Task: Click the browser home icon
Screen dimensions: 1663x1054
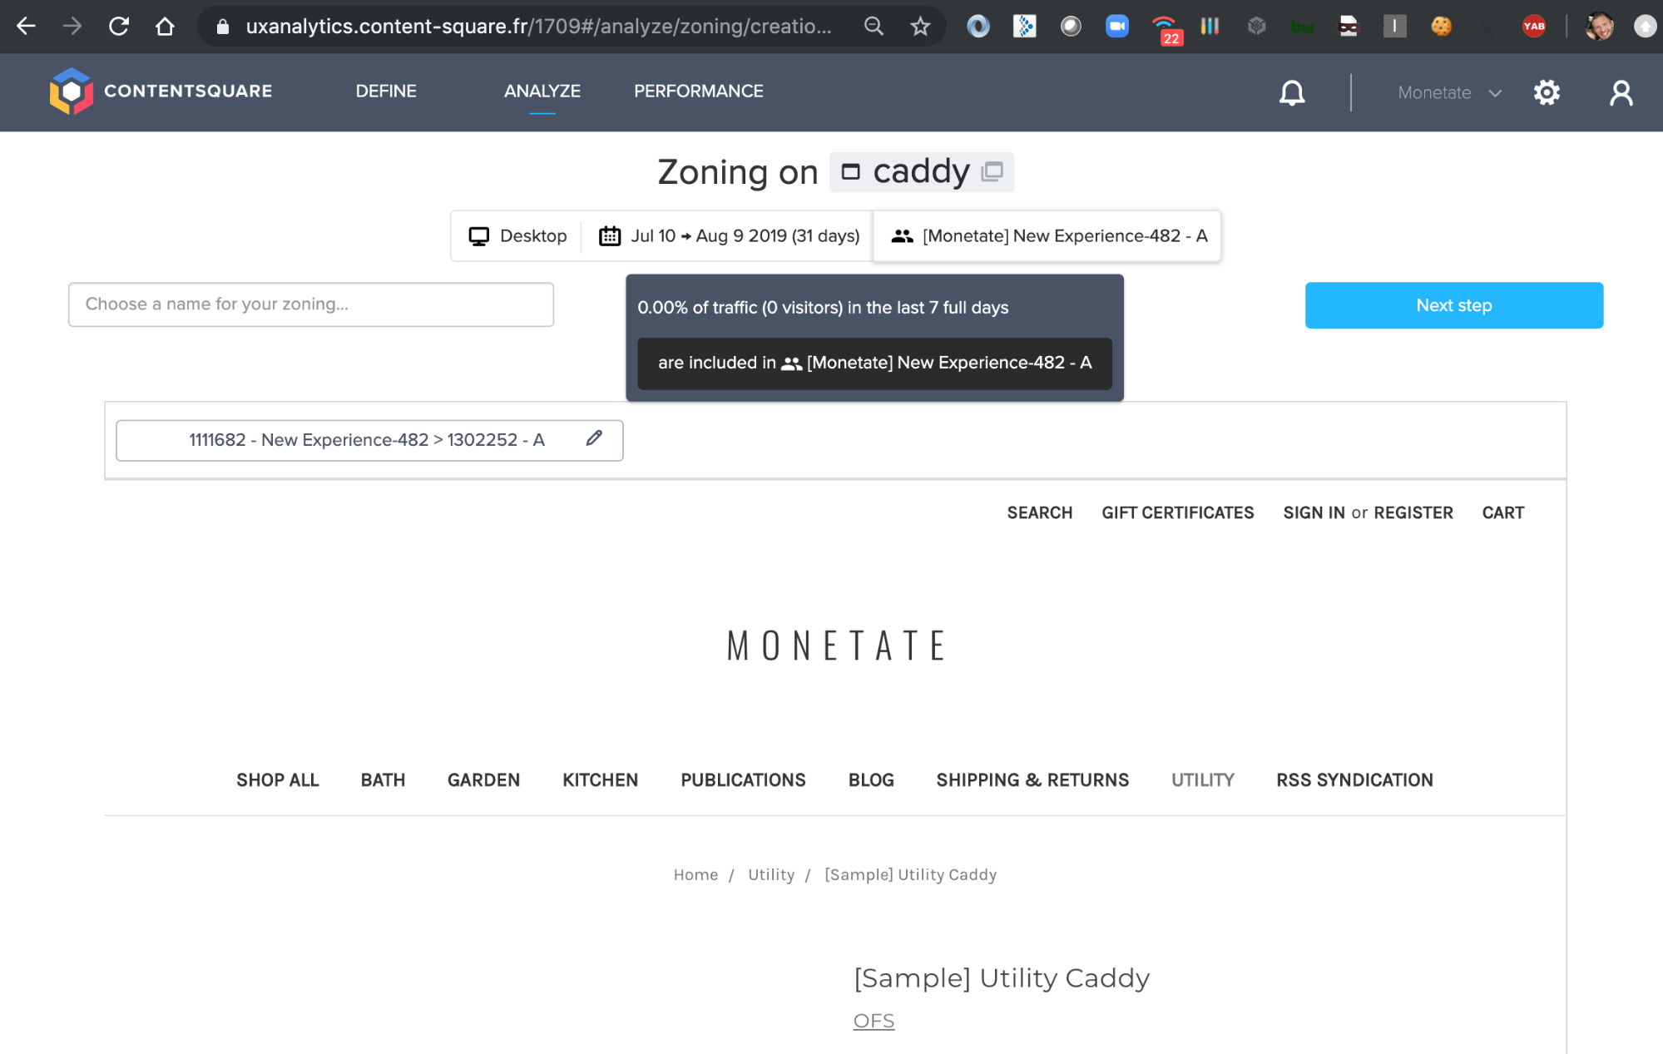Action: tap(165, 27)
